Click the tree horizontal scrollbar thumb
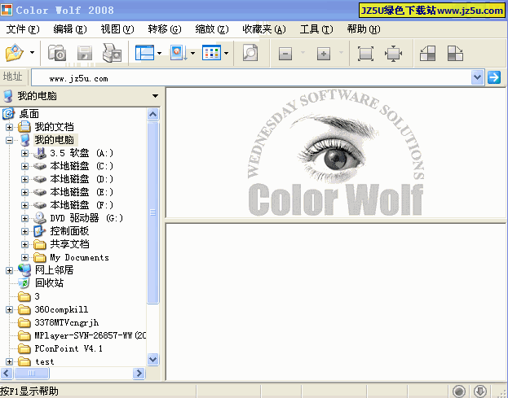 tap(32, 373)
